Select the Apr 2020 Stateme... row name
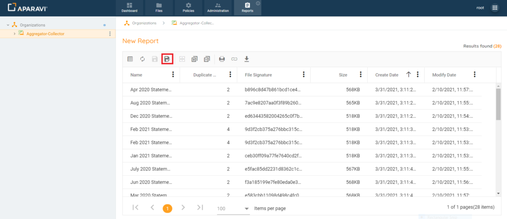507x219 pixels. (152, 89)
